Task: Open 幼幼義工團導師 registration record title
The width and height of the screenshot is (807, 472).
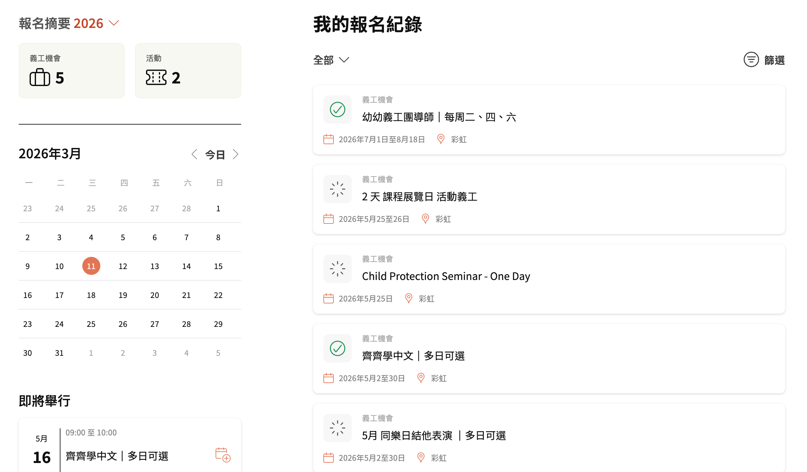Action: coord(439,117)
